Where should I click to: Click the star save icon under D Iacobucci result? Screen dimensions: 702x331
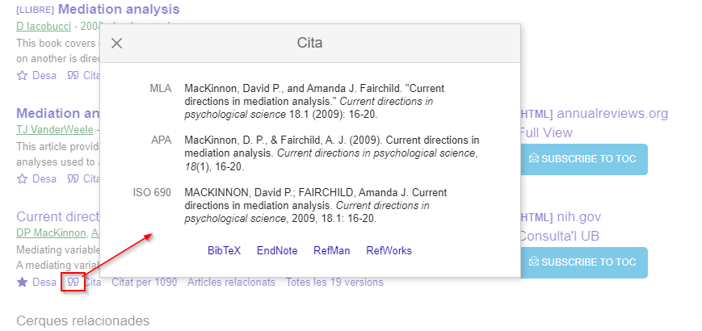click(22, 75)
